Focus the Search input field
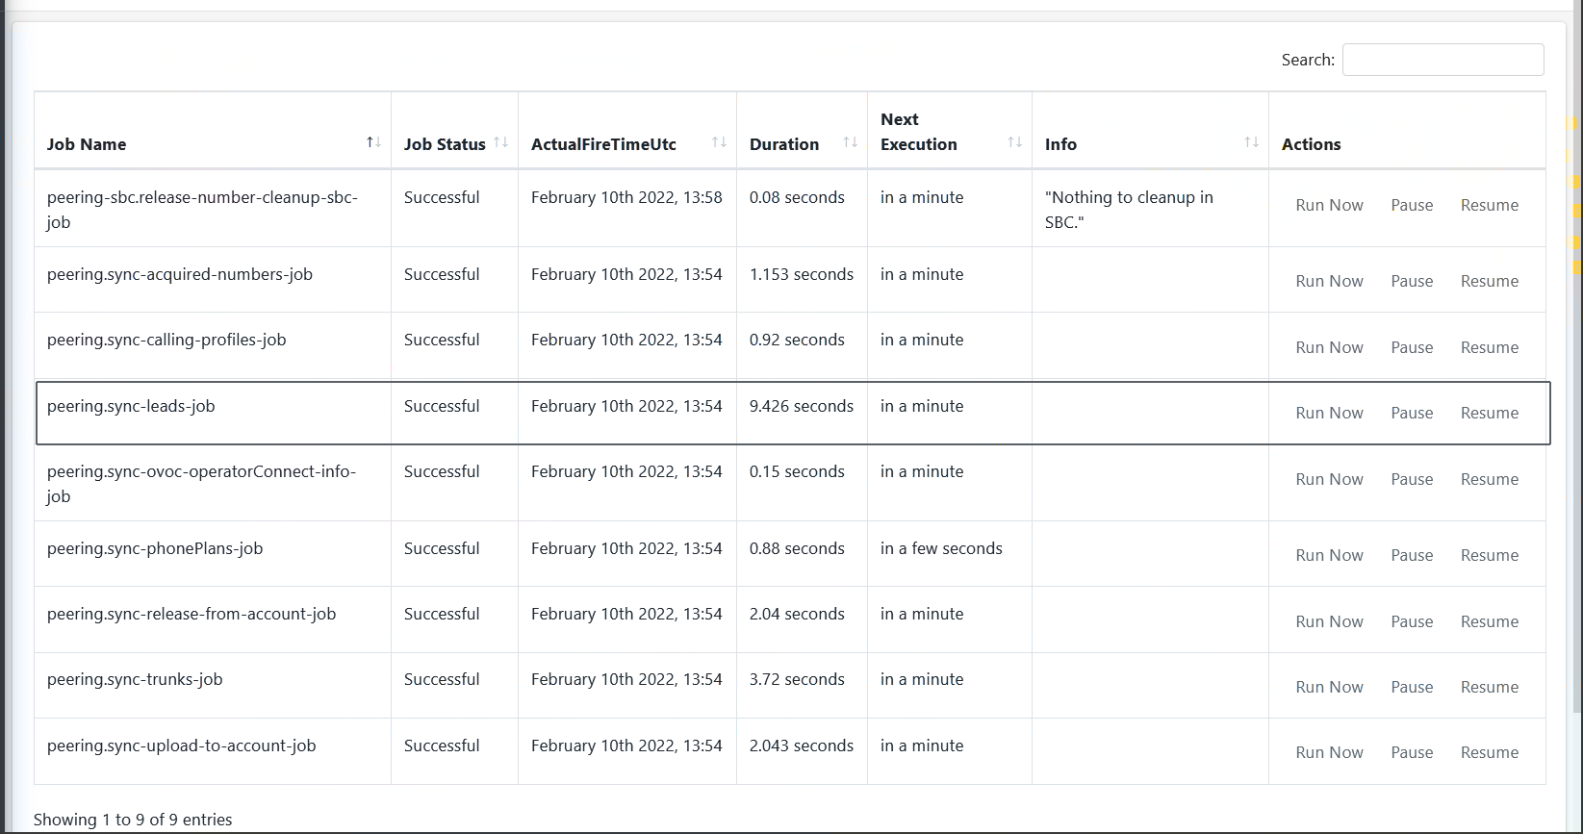Screen dimensions: 1583x834 point(1443,60)
